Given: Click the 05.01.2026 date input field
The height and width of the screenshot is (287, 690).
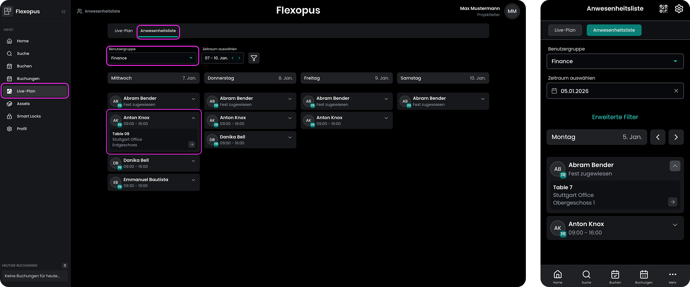Looking at the screenshot, I should point(610,91).
